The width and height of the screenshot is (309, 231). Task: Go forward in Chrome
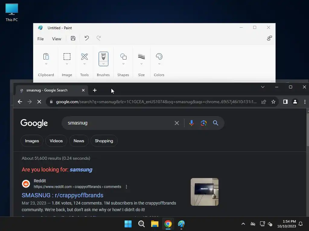pos(29,102)
